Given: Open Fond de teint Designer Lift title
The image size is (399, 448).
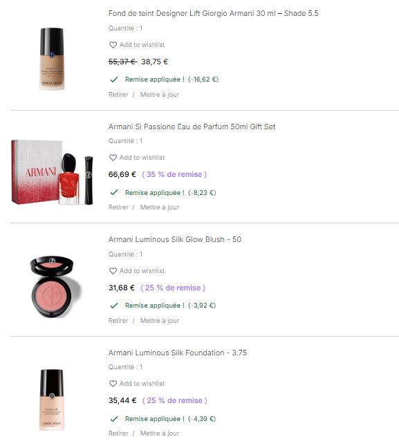Looking at the screenshot, I should pos(213,13).
